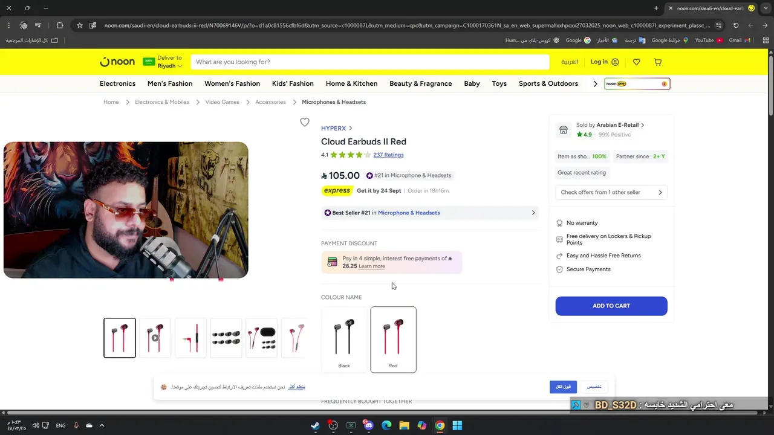Viewport: 774px width, 435px height.
Task: Reload the page
Action: coord(736,25)
